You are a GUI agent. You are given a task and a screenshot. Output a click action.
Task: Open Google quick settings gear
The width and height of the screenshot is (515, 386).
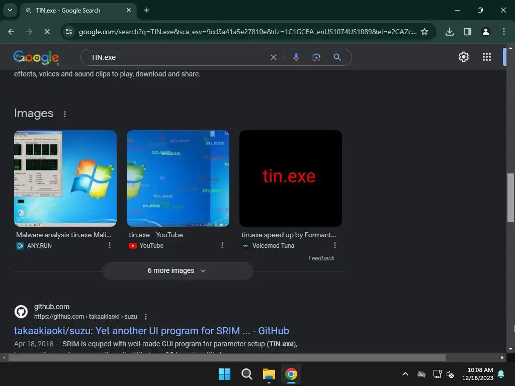coord(463,57)
